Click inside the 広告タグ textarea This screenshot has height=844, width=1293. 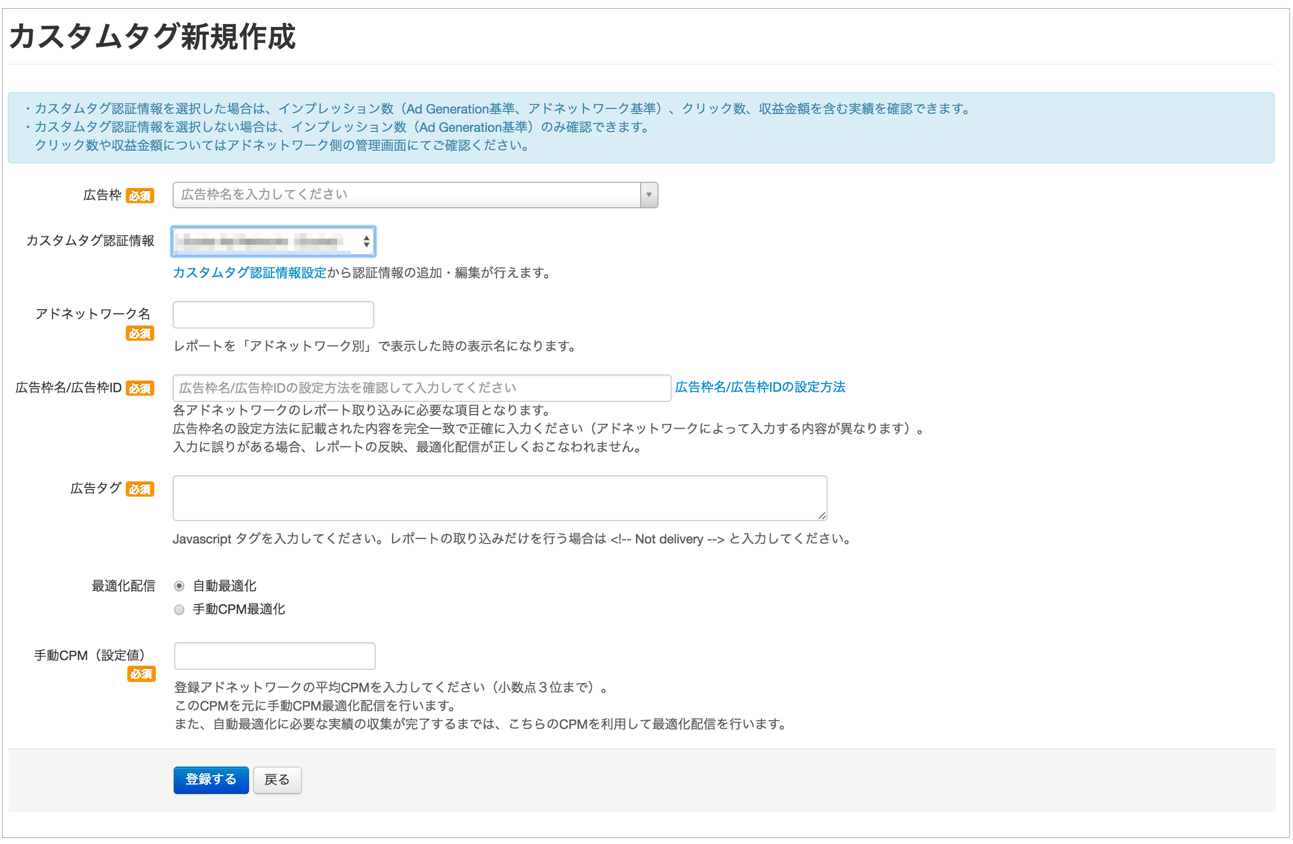pos(499,498)
